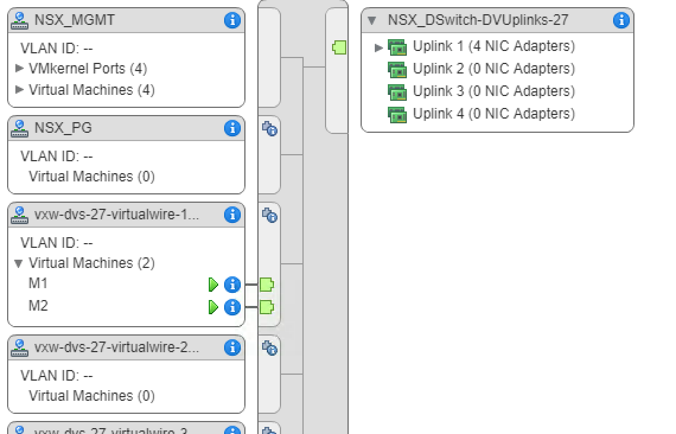Click the virtualwire-1 port group icon
Screen dimensions: 676x434
(x=20, y=215)
